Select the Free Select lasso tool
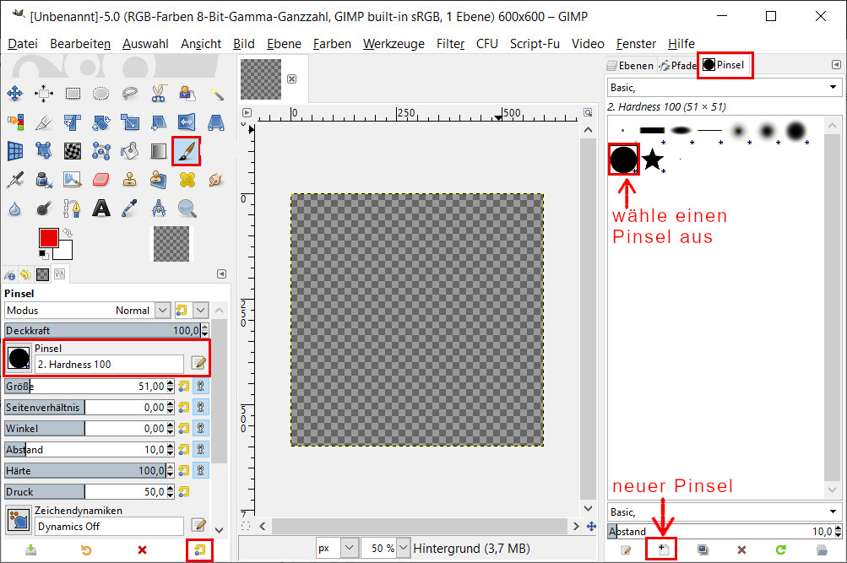Viewport: 847px width, 563px height. pos(130,94)
